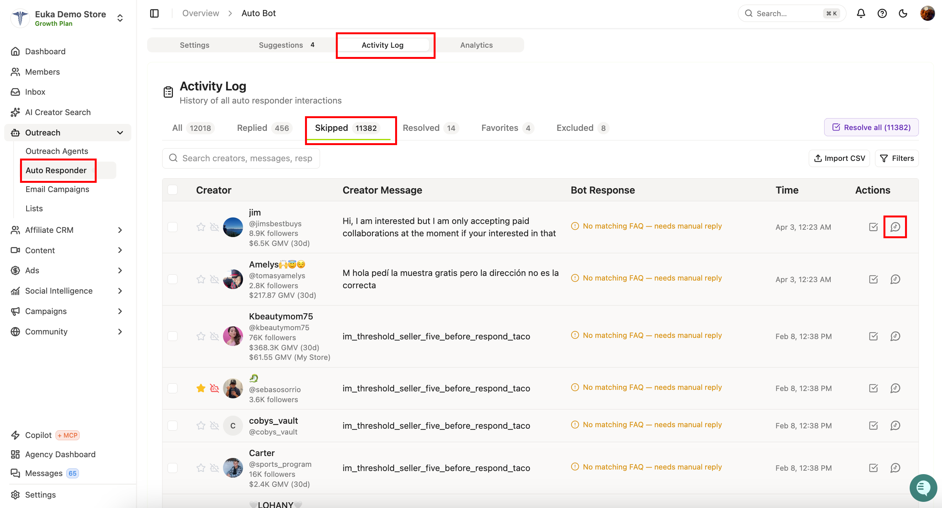
Task: Check jim's row checkbox
Action: tap(173, 227)
